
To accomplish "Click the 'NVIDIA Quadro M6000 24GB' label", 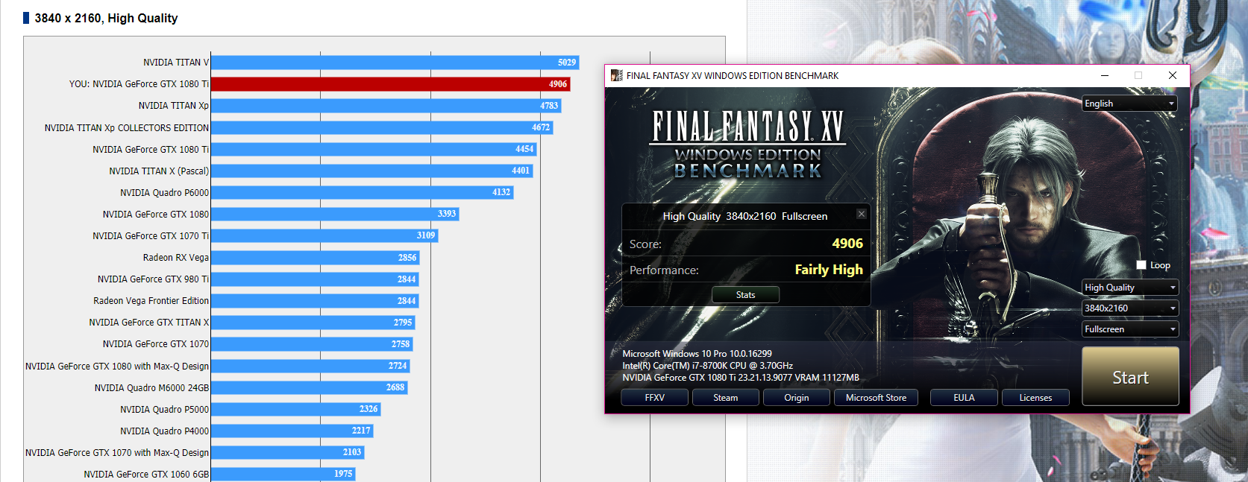I will tap(152, 388).
